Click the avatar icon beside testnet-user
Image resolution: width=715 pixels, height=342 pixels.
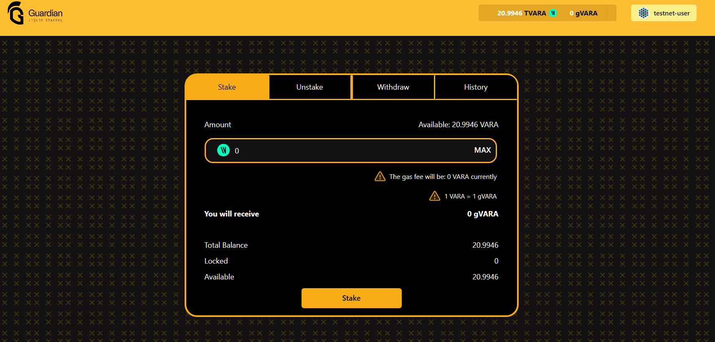click(x=644, y=13)
